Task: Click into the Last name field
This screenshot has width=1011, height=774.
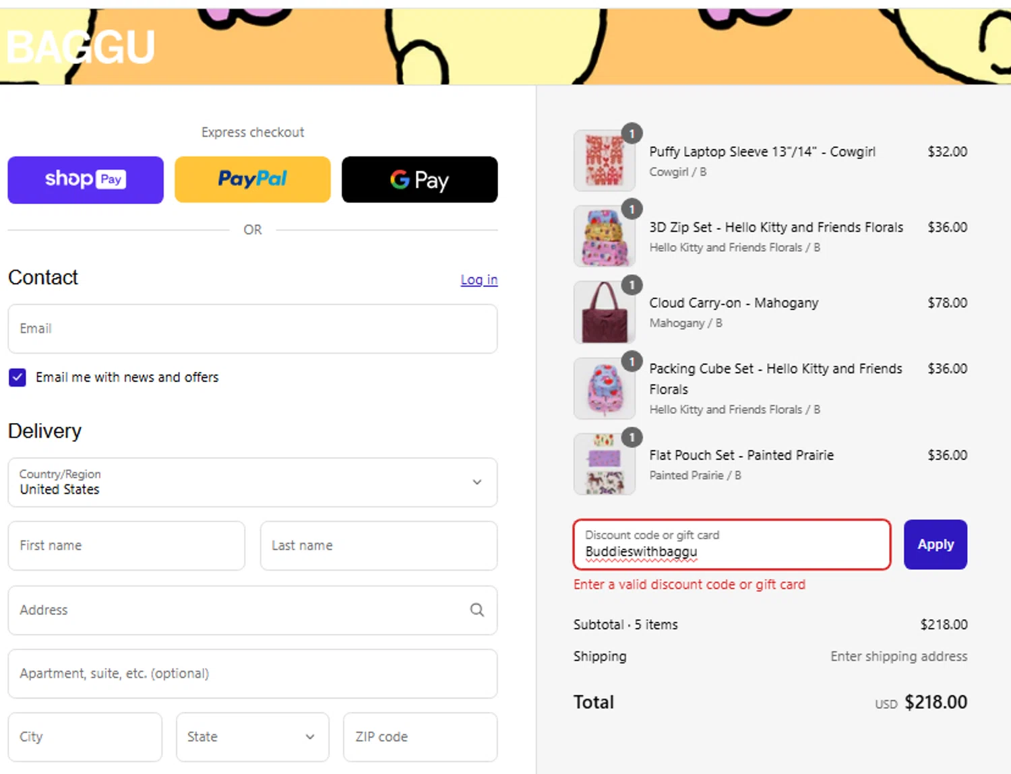Action: click(x=379, y=546)
